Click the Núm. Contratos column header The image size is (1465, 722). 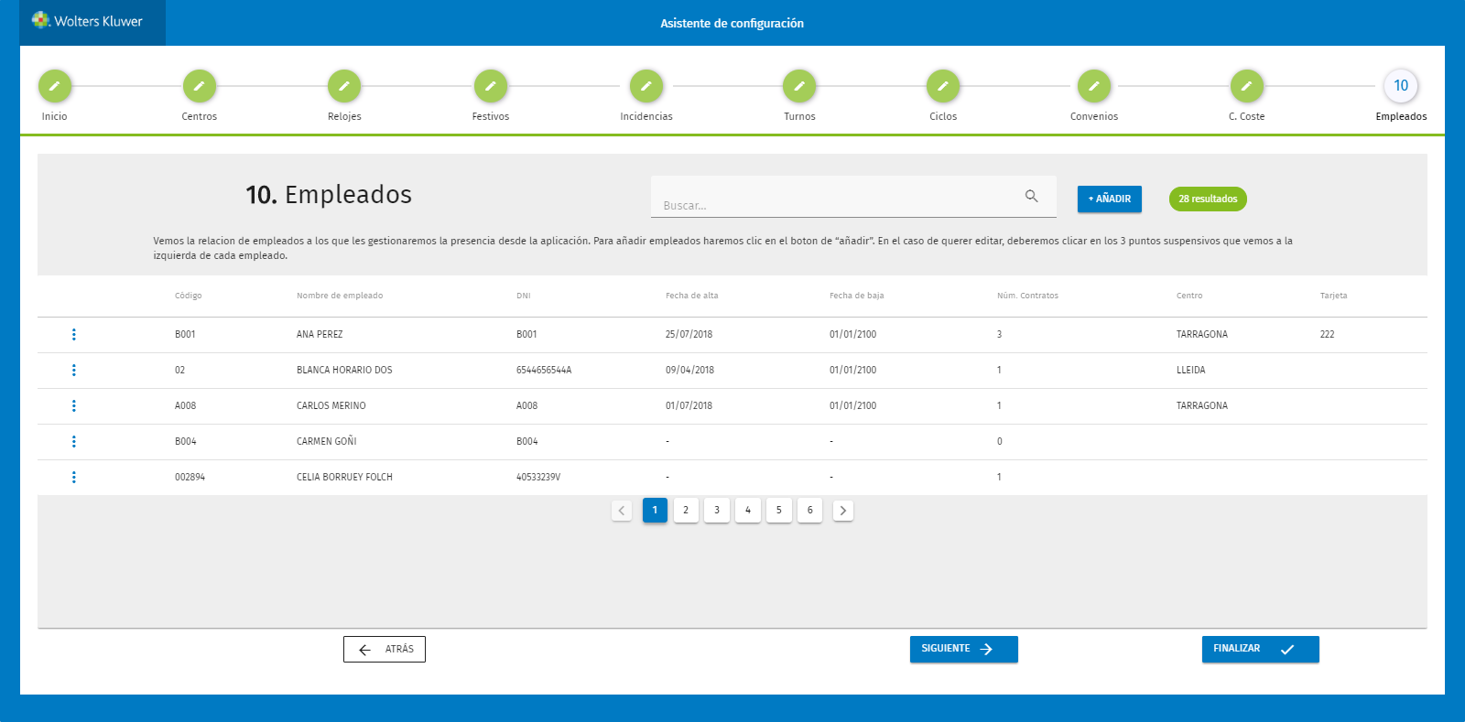[x=1027, y=296]
